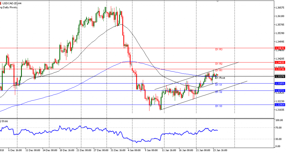Select the D1 S2 support label

tap(219, 92)
